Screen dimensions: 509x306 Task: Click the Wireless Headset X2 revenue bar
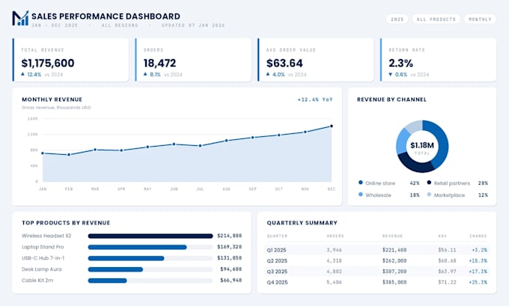(x=150, y=236)
